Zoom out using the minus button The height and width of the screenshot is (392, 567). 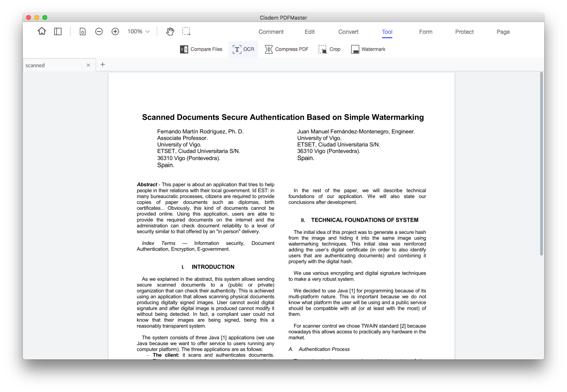99,31
